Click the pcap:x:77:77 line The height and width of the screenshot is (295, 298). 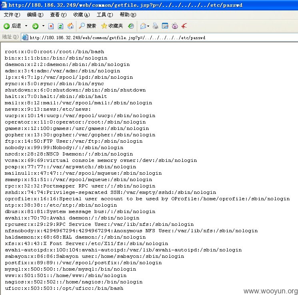tap(70, 167)
